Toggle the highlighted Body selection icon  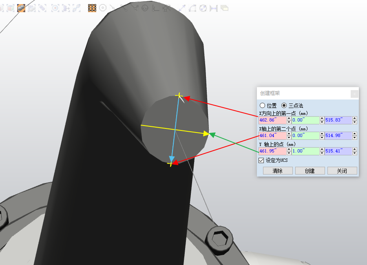coord(21,8)
